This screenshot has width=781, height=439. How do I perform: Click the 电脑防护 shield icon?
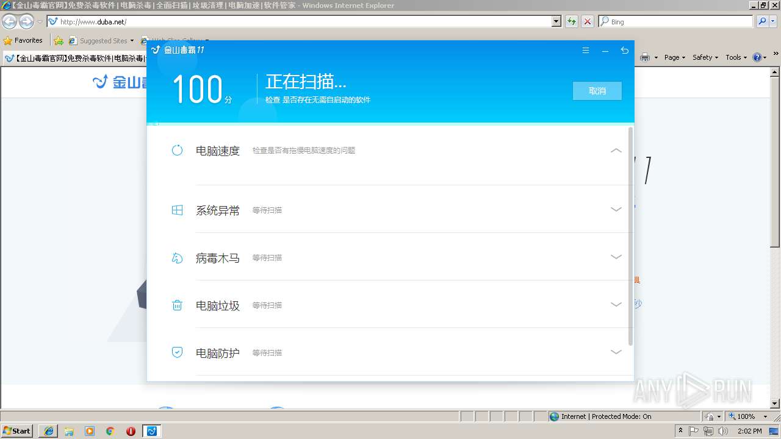177,352
